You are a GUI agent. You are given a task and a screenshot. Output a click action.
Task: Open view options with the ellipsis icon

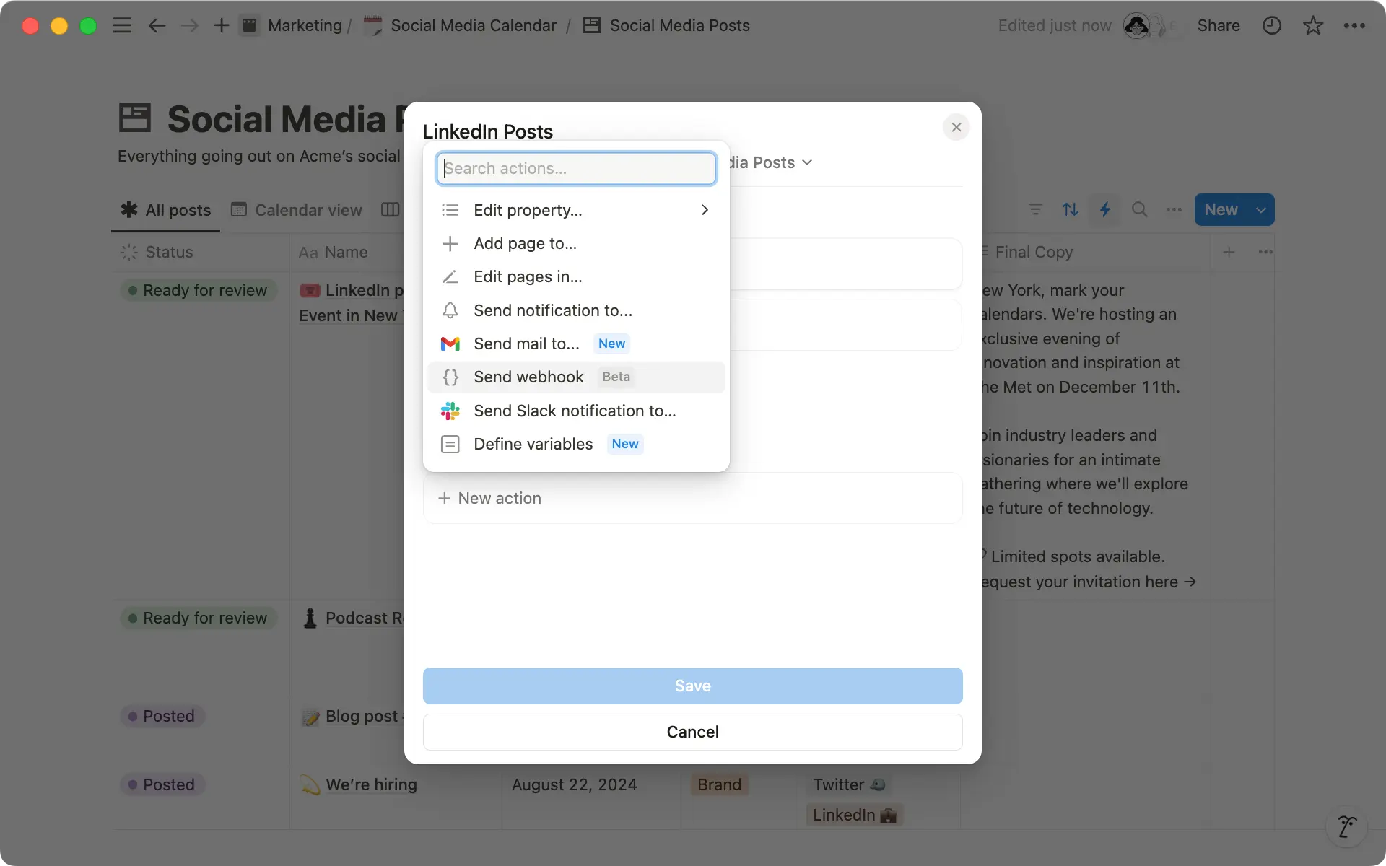1174,209
